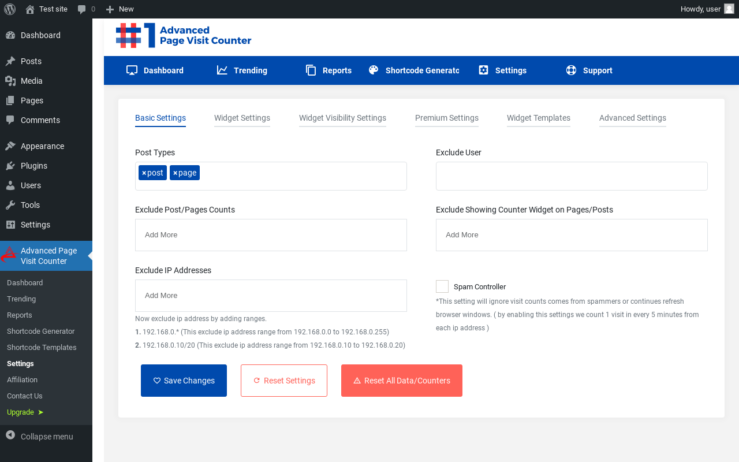Image resolution: width=739 pixels, height=462 pixels.
Task: Click the Reset All Data/Counters button
Action: point(402,381)
